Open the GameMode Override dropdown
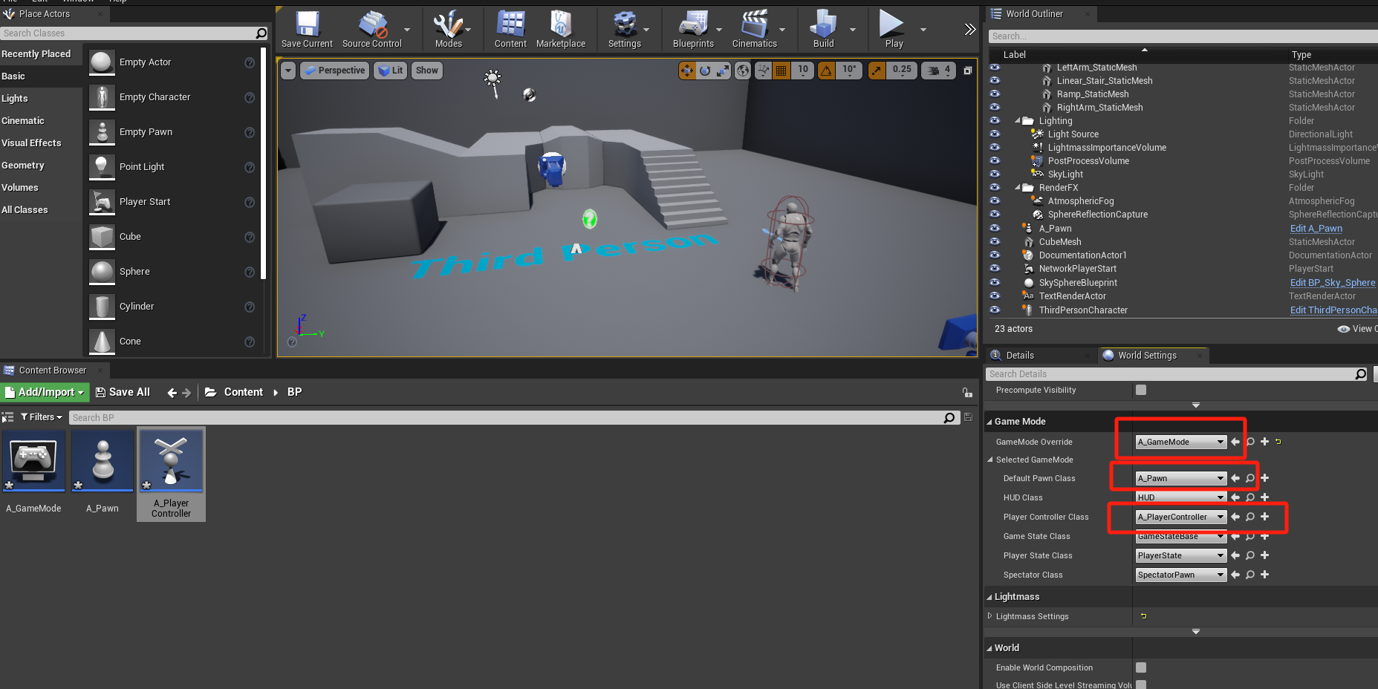The height and width of the screenshot is (689, 1378). click(x=1180, y=442)
